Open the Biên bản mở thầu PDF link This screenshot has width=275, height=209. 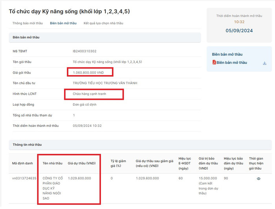[231, 63]
